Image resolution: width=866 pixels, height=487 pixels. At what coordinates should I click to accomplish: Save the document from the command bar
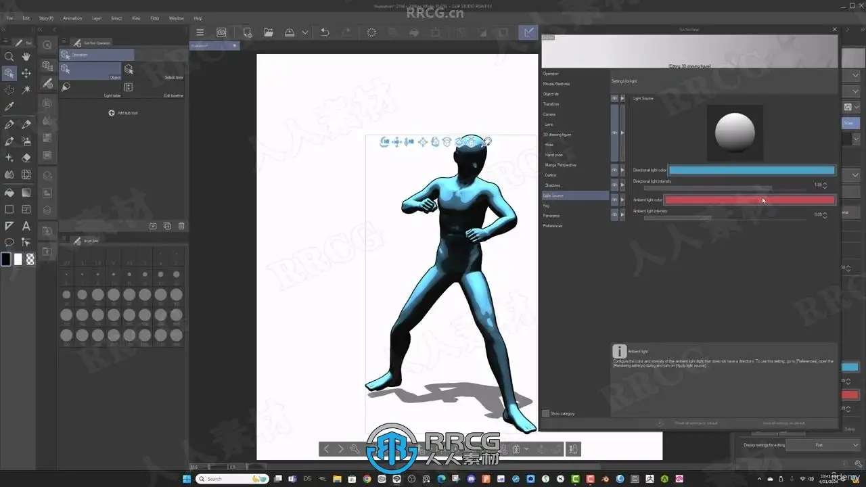point(290,32)
